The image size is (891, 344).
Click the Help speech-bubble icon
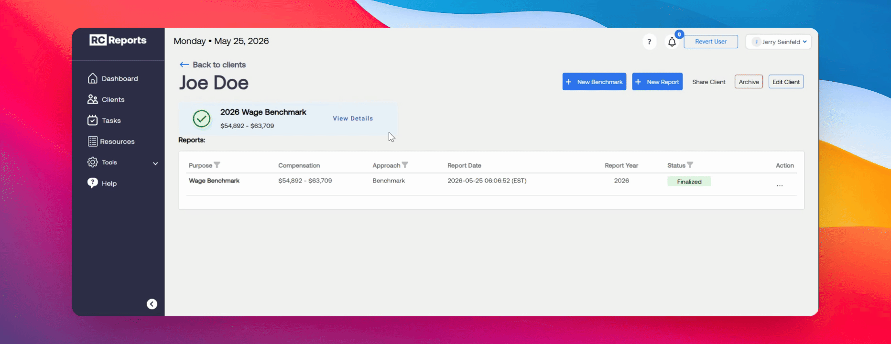(x=93, y=183)
